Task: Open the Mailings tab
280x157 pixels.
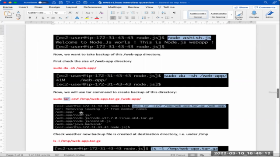Action: (115, 7)
